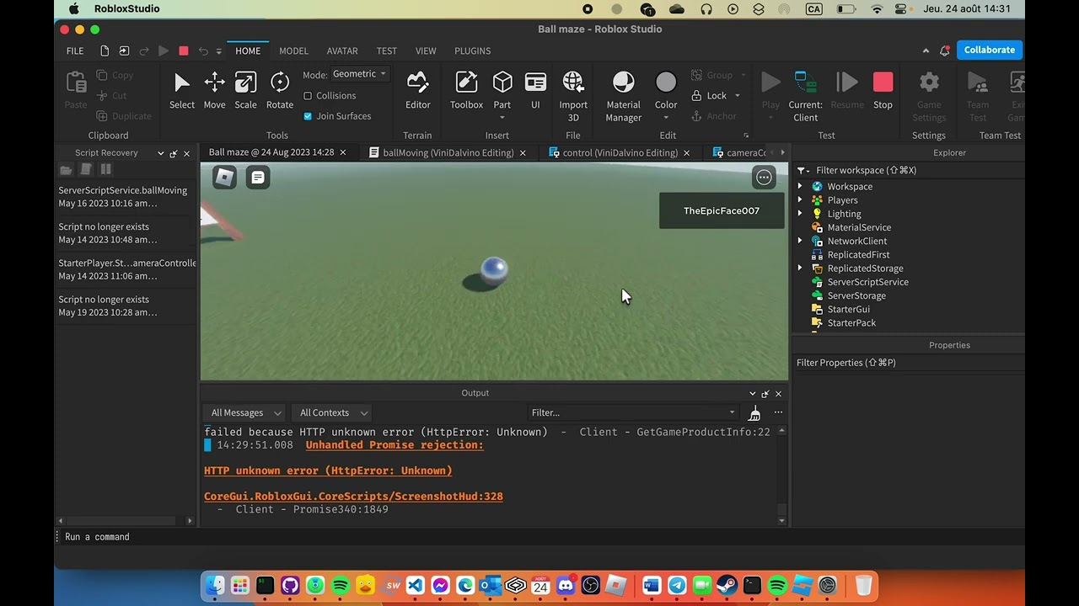The height and width of the screenshot is (606, 1079).
Task: Choose the Rotate tool
Action: 279,90
